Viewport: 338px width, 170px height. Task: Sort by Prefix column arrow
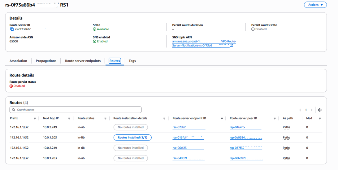point(35,118)
